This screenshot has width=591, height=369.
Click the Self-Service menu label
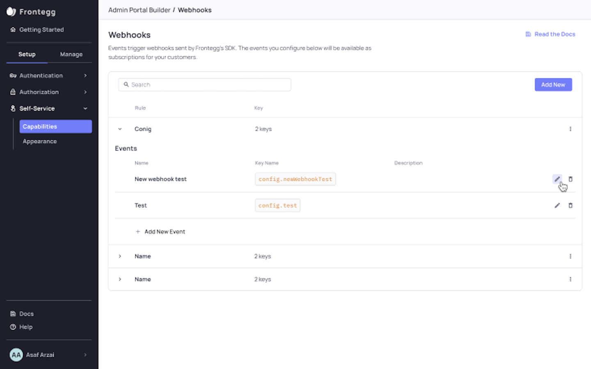(37, 108)
